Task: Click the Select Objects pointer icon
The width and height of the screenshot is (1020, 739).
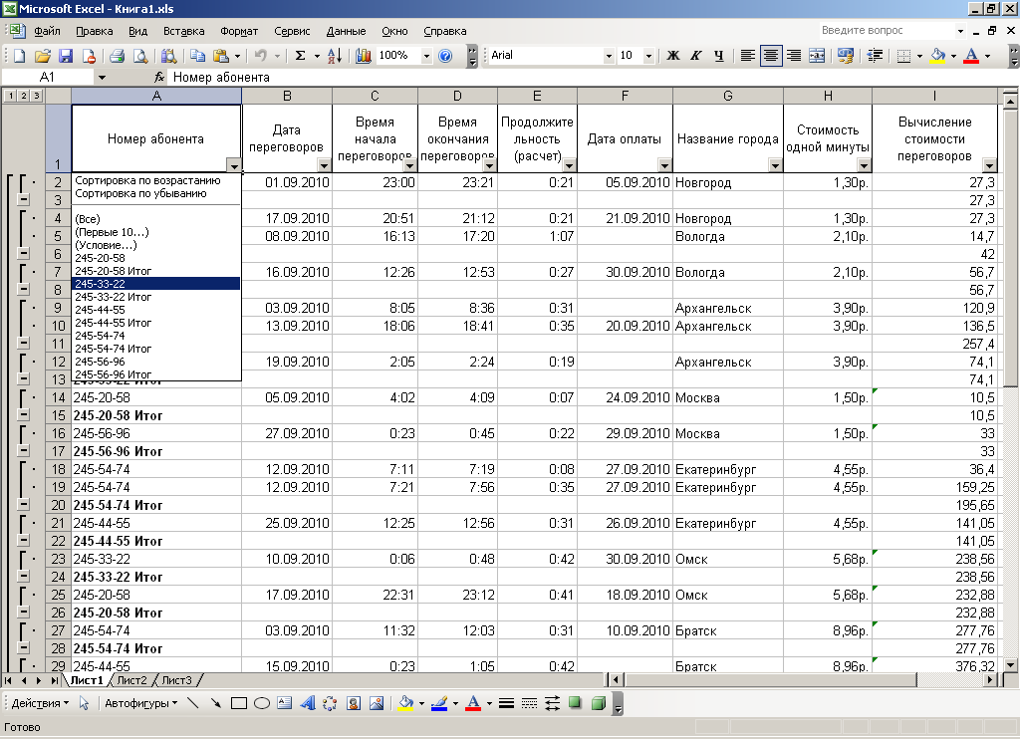Action: [84, 703]
